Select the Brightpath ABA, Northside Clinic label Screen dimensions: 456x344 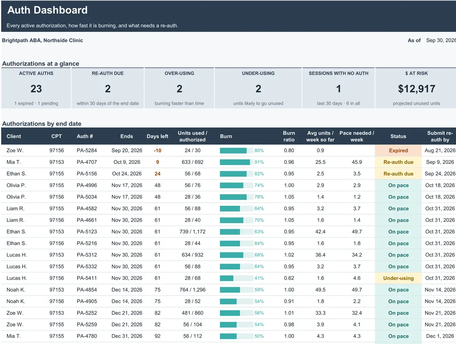click(42, 40)
